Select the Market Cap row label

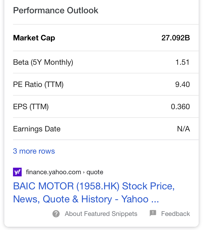click(34, 38)
